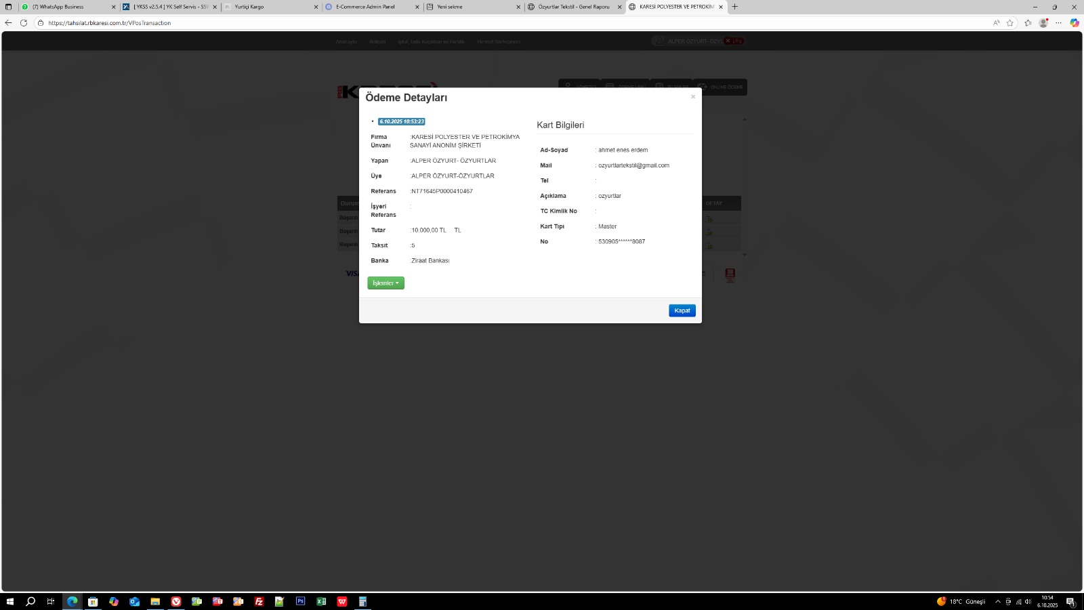Launch Photoshop from the taskbar
Image resolution: width=1084 pixels, height=610 pixels.
tap(300, 601)
